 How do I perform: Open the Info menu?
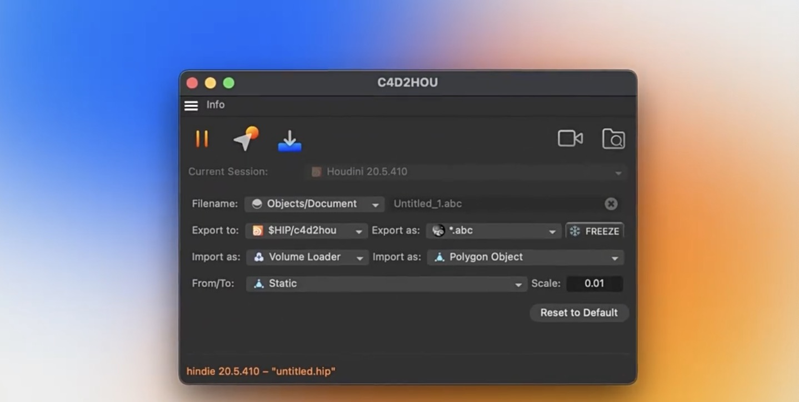(216, 105)
